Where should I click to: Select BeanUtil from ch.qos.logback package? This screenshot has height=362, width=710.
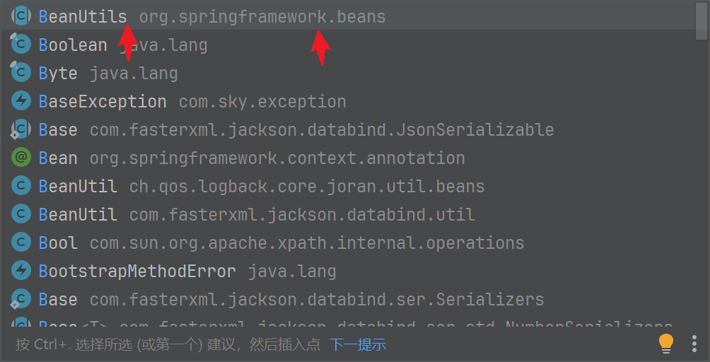(348, 186)
